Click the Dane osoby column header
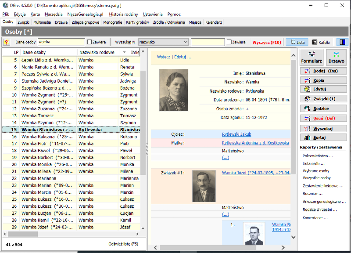Viewport: 351px width, 253px height. tap(49, 52)
